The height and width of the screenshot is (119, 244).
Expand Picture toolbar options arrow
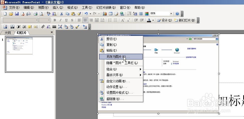point(90,27)
